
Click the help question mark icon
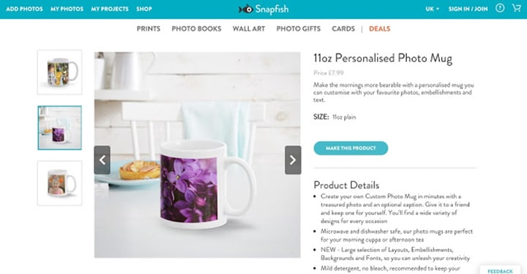click(500, 8)
